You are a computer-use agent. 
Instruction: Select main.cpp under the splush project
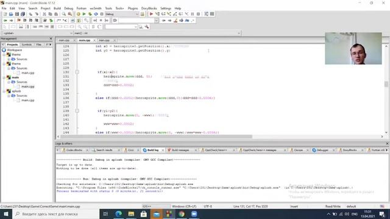coord(27,100)
